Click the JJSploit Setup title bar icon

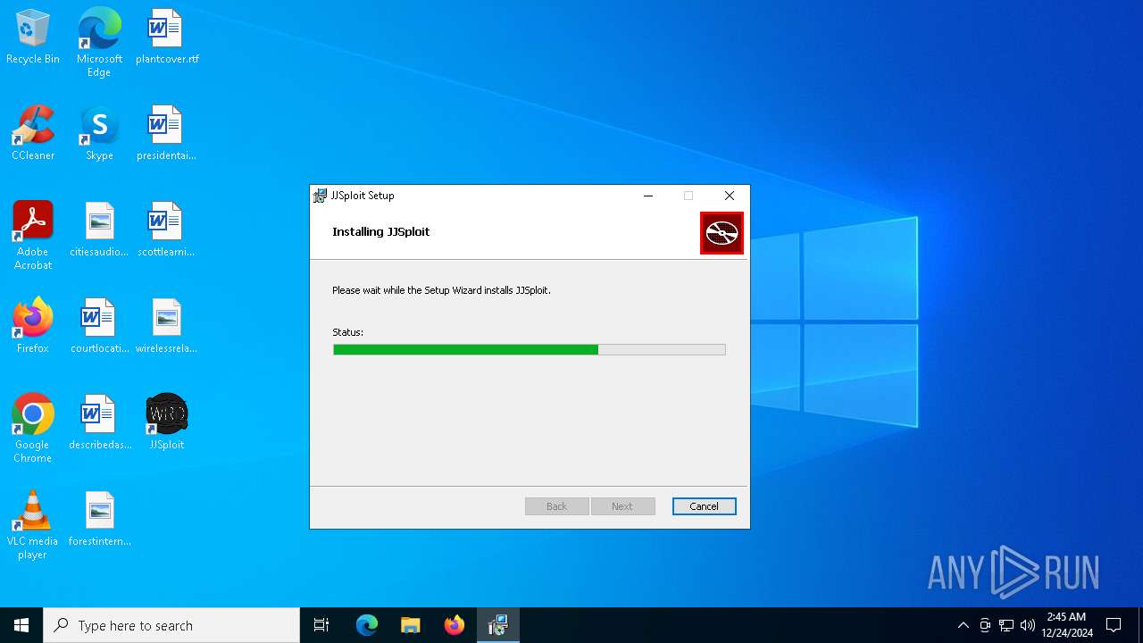pos(320,196)
